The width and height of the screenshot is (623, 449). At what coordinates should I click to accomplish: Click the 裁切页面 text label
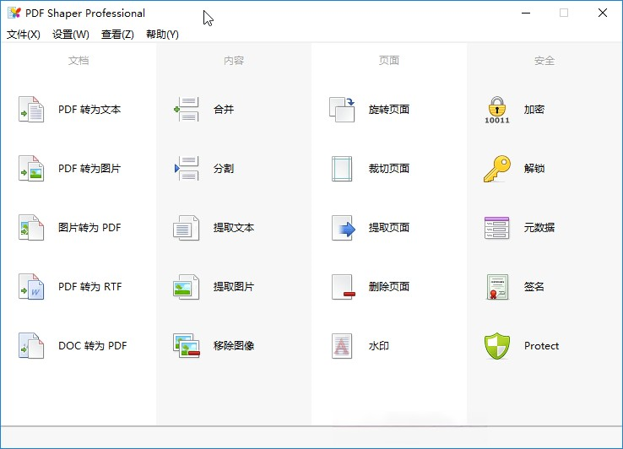[x=389, y=169]
